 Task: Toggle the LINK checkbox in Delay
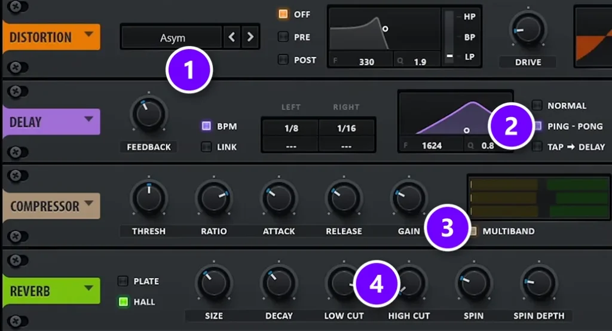[x=206, y=147]
